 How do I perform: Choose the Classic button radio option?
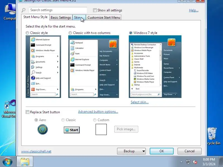click(63, 120)
